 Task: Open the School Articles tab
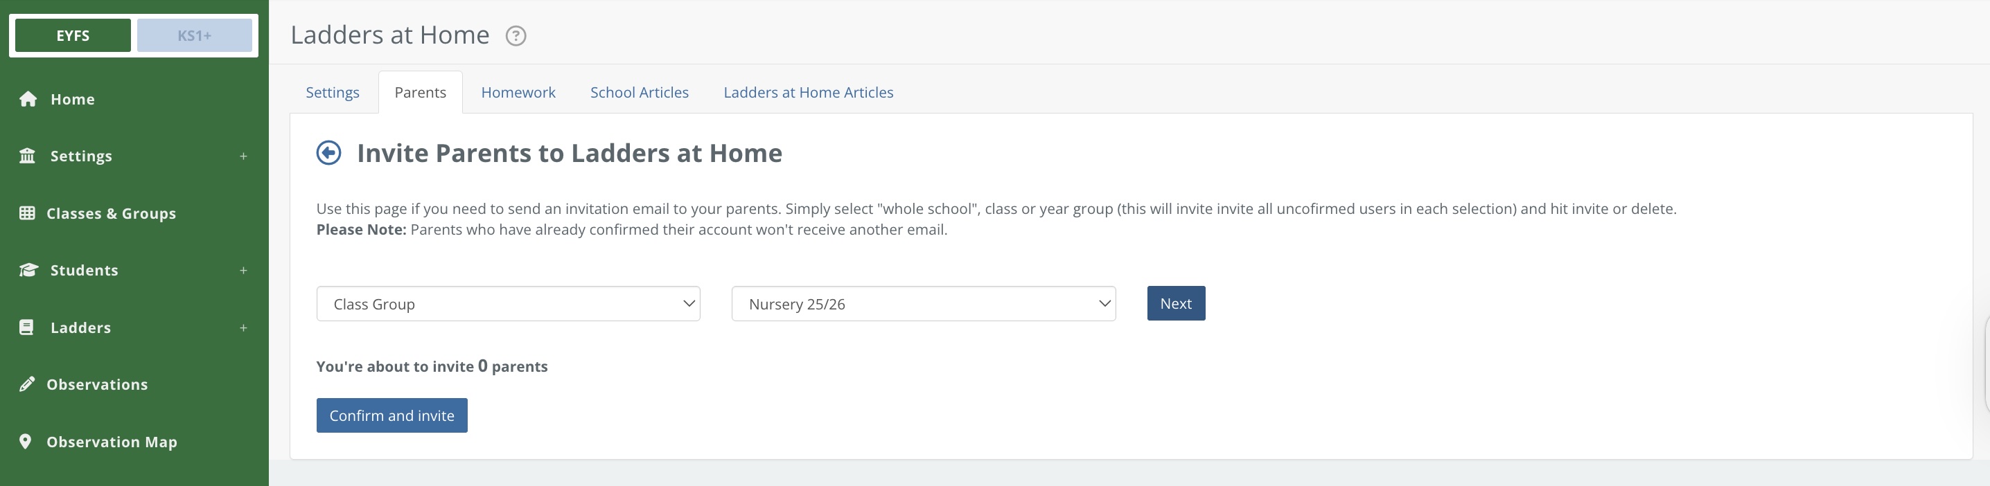[x=639, y=93]
